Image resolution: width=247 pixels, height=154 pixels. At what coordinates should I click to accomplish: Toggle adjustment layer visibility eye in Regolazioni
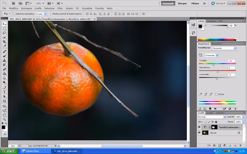click(215, 109)
